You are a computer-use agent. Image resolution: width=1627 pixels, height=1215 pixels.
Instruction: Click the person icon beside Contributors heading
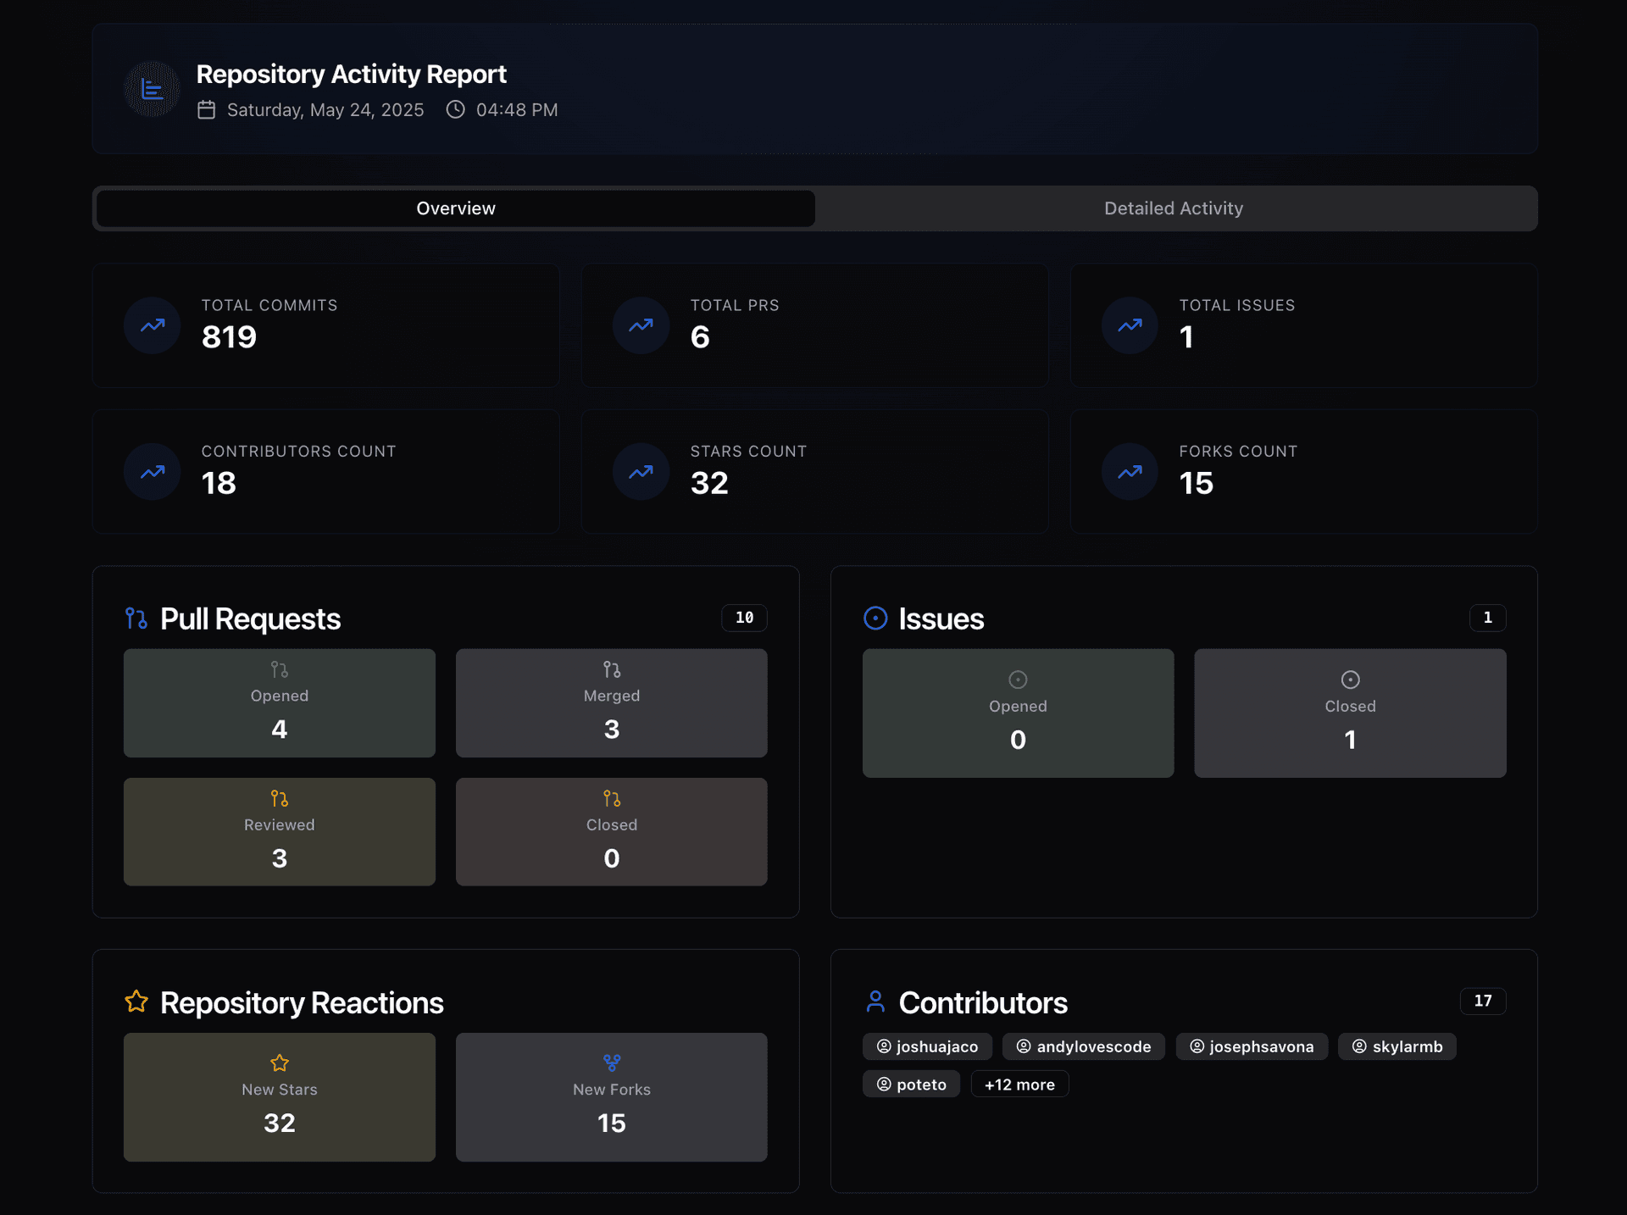click(875, 1001)
